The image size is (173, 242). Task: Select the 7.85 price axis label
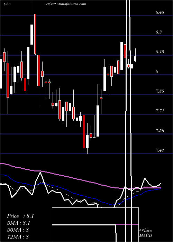pyautogui.click(x=160, y=91)
